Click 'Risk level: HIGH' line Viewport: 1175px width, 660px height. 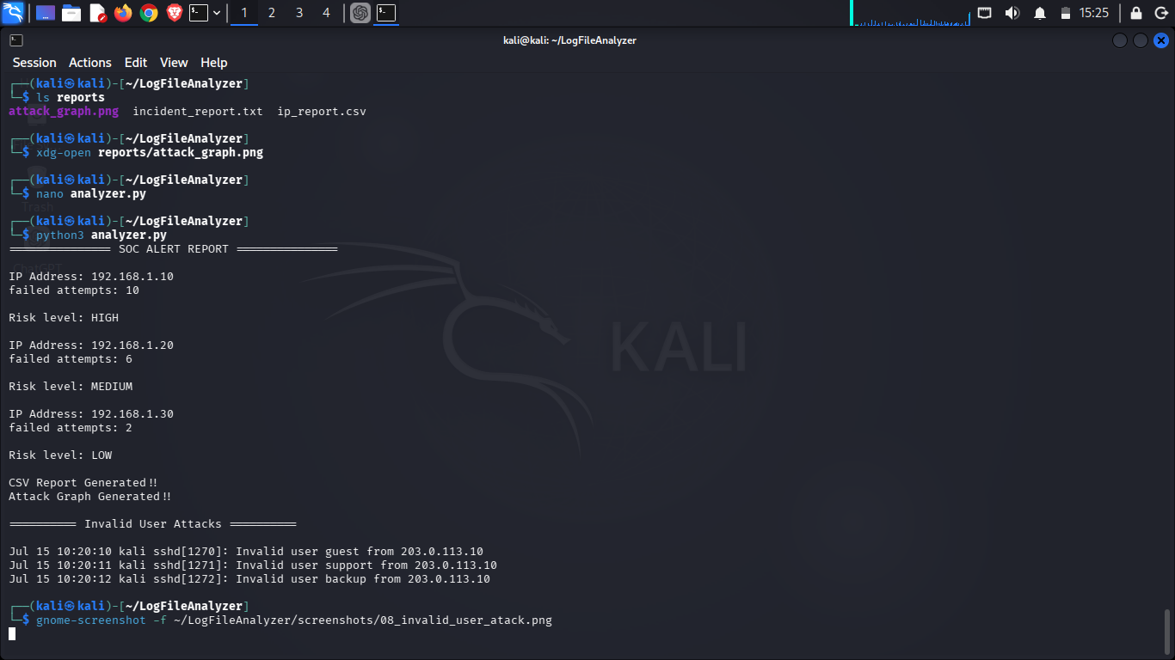point(64,318)
